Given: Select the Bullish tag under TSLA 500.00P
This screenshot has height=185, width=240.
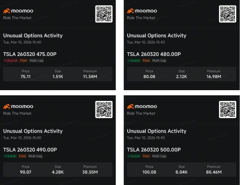Looking at the screenshot, I should (134, 156).
